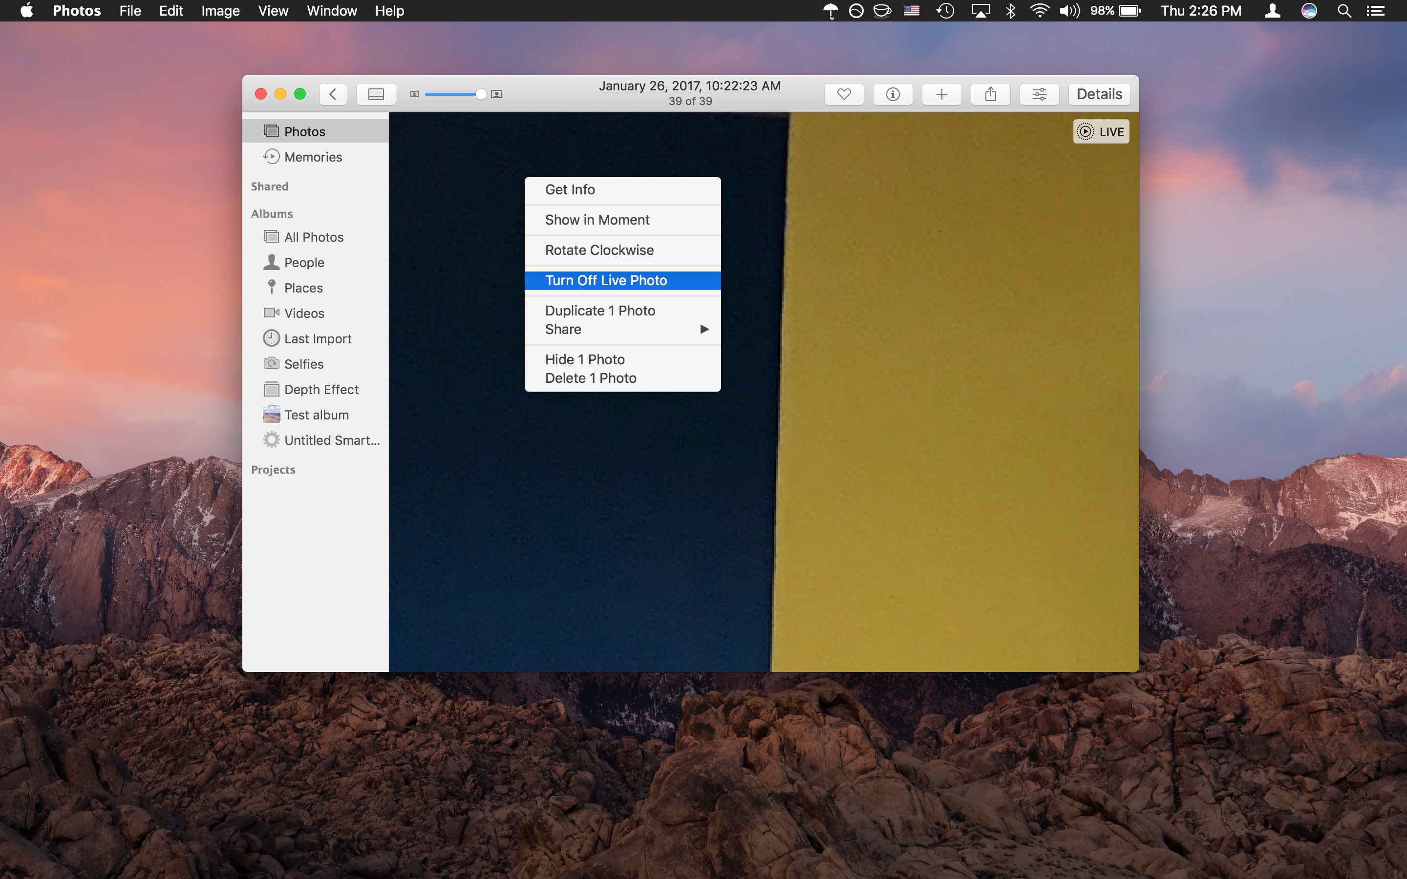Open the Info panel for this photo
The height and width of the screenshot is (879, 1407).
pos(893,94)
